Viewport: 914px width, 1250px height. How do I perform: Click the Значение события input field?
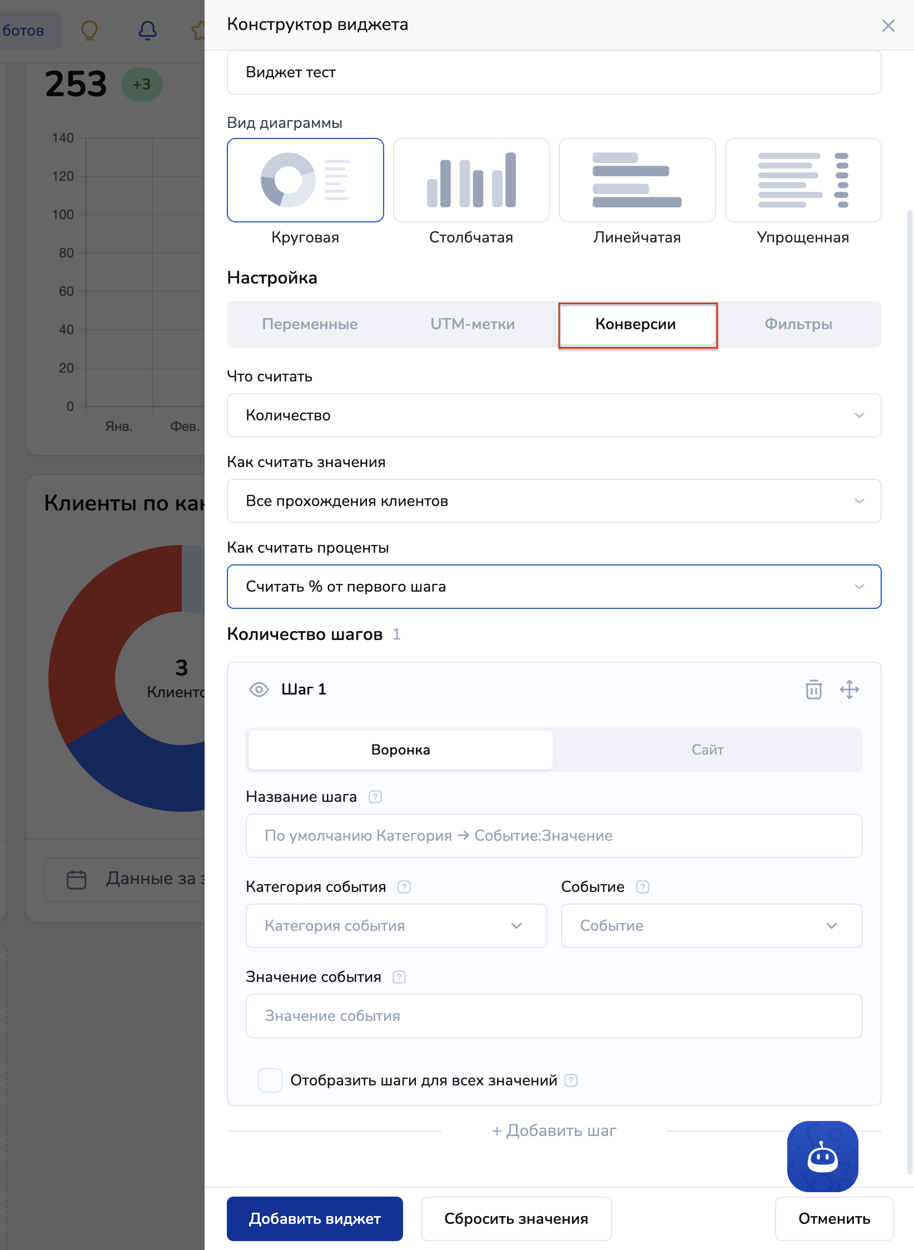click(x=554, y=1016)
